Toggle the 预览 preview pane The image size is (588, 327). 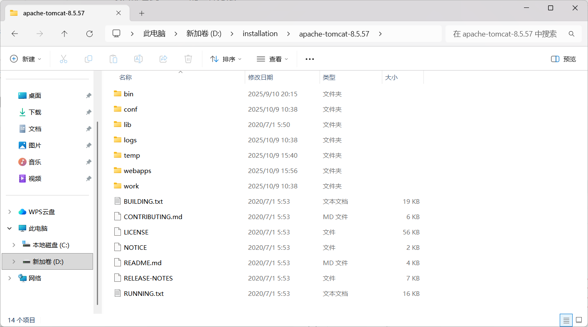[563, 59]
